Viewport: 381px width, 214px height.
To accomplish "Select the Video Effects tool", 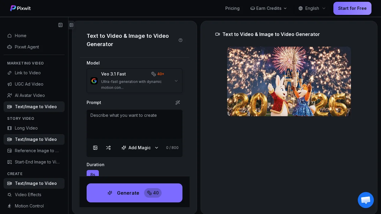I will pos(28,195).
